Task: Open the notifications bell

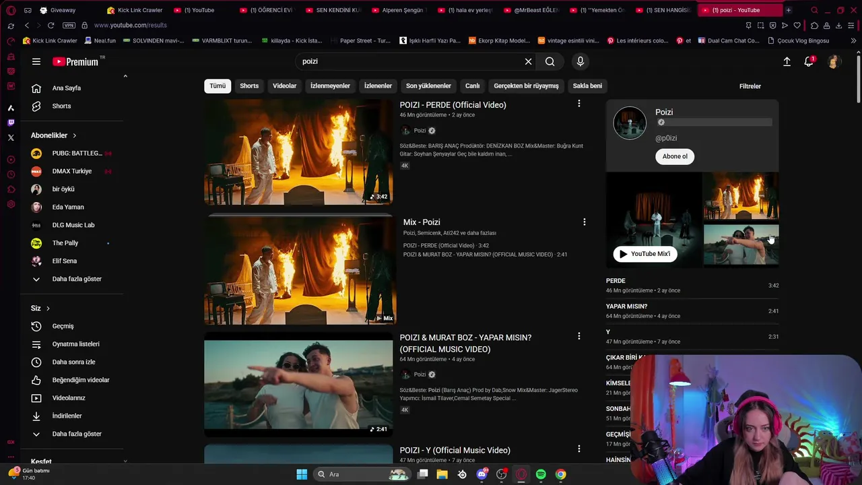Action: point(809,61)
